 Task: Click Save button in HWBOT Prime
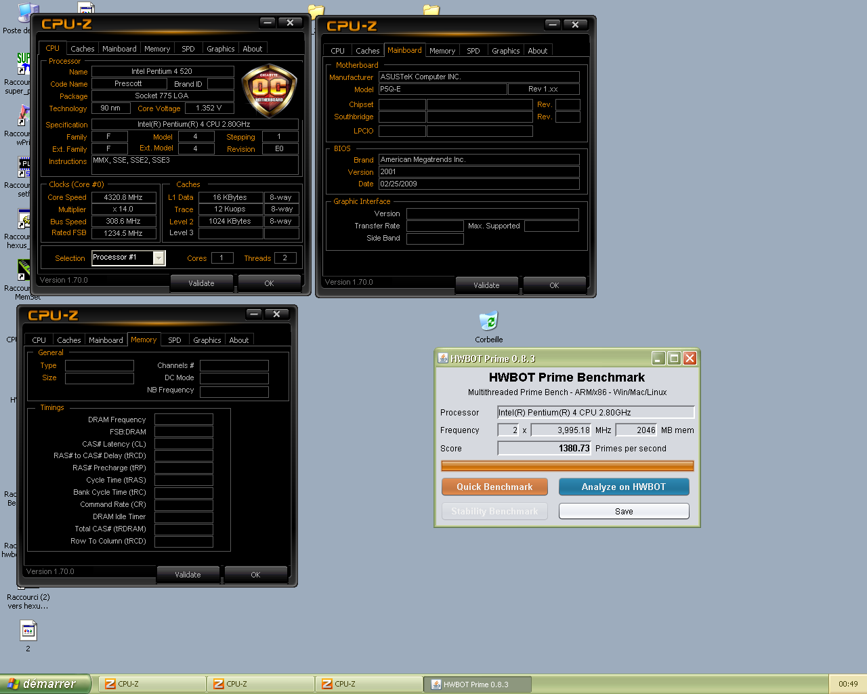[624, 511]
